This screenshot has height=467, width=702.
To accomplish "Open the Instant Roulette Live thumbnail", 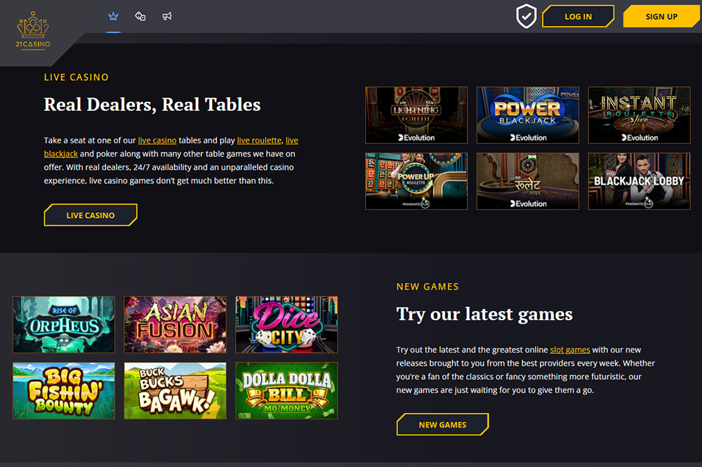I will (639, 115).
